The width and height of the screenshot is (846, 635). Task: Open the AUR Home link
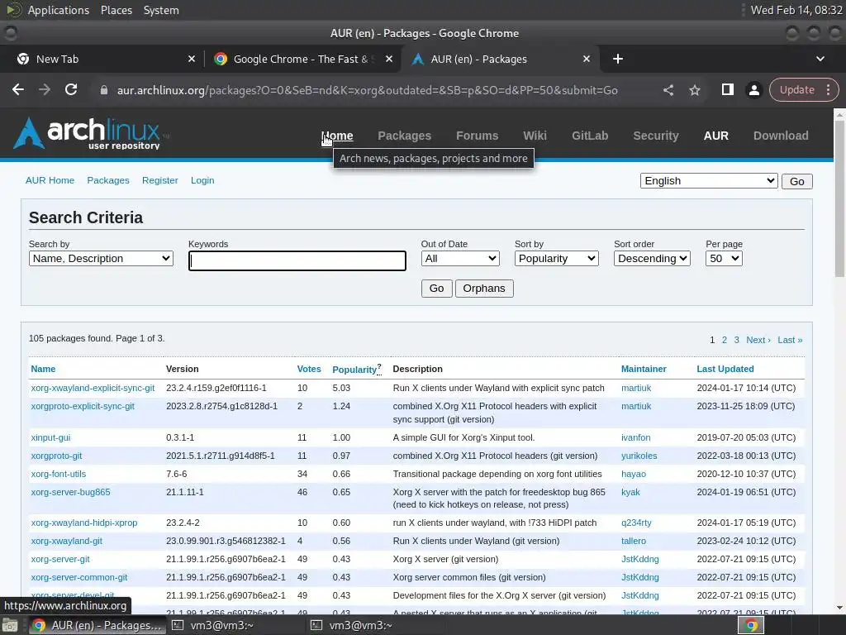(50, 180)
